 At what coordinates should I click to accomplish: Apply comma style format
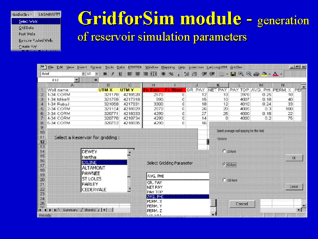[x=178, y=74]
